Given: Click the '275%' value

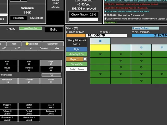Looking at the screenshot, I should click(10, 29).
